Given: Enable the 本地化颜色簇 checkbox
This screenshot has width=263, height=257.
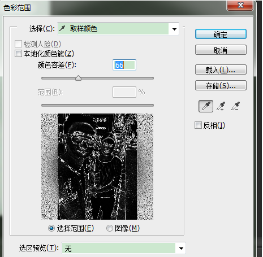Looking at the screenshot, I should tap(18, 54).
